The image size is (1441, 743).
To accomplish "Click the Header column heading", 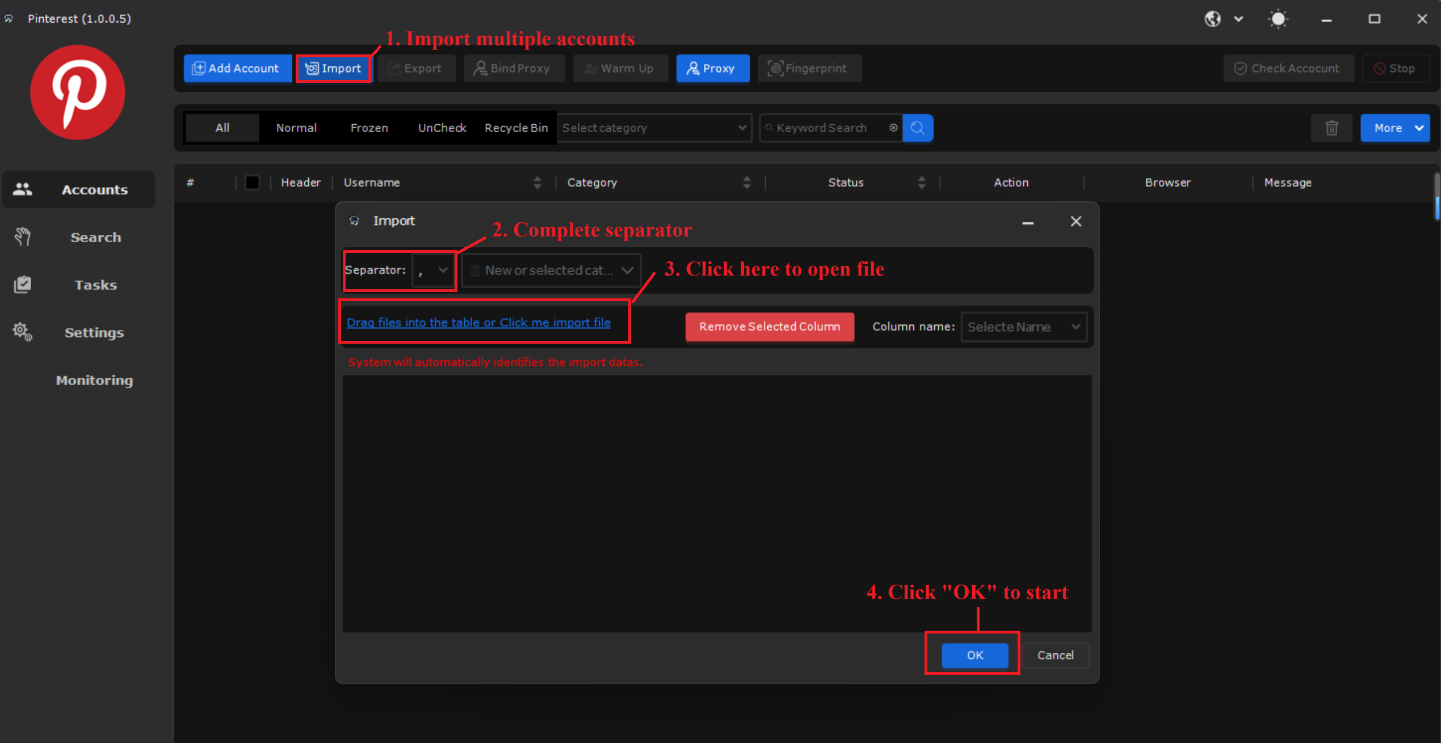I will pos(301,183).
